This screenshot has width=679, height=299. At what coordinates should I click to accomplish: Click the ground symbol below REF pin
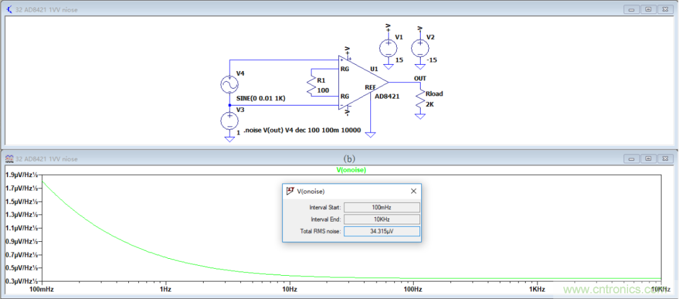tap(372, 134)
